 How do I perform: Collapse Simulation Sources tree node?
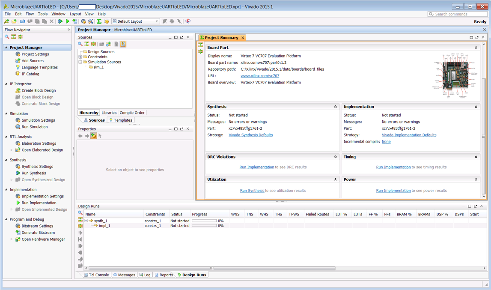click(x=80, y=62)
